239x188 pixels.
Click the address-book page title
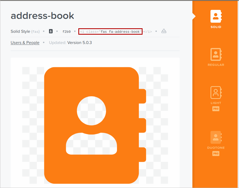[42, 16]
